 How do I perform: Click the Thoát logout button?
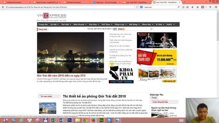pyautogui.click(x=154, y=98)
